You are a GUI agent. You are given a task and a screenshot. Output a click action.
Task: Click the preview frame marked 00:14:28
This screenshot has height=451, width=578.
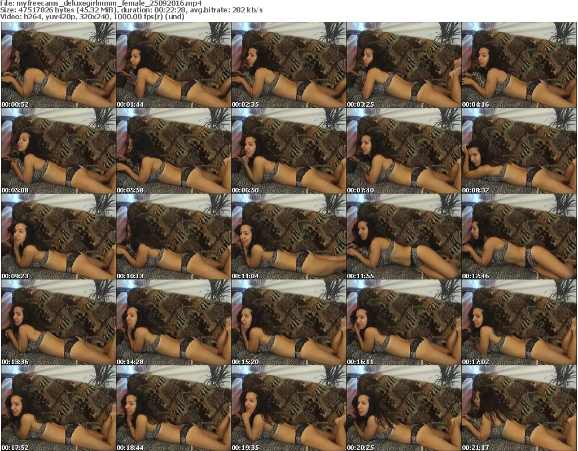click(x=174, y=322)
